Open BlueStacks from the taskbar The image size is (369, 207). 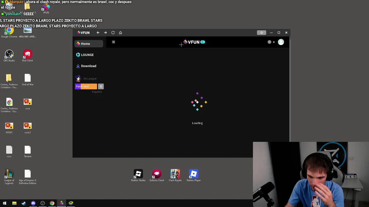pyautogui.click(x=71, y=203)
